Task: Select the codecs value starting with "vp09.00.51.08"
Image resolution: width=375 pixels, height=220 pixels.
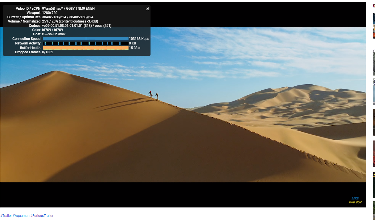Action: pos(77,26)
